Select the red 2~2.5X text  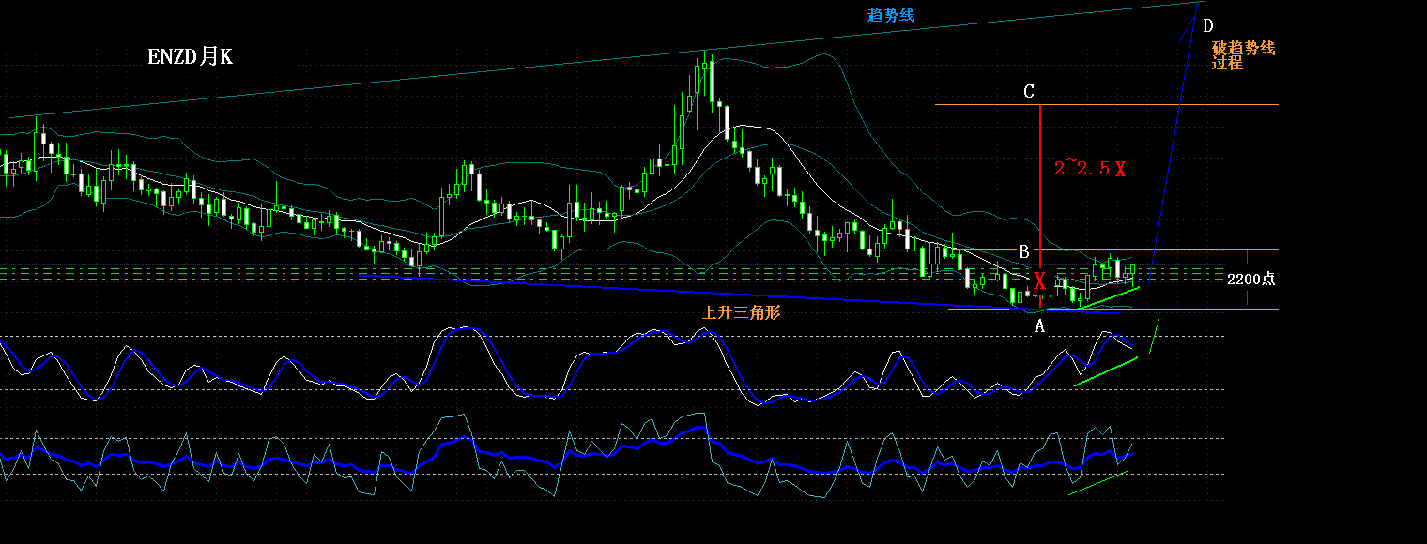1090,168
